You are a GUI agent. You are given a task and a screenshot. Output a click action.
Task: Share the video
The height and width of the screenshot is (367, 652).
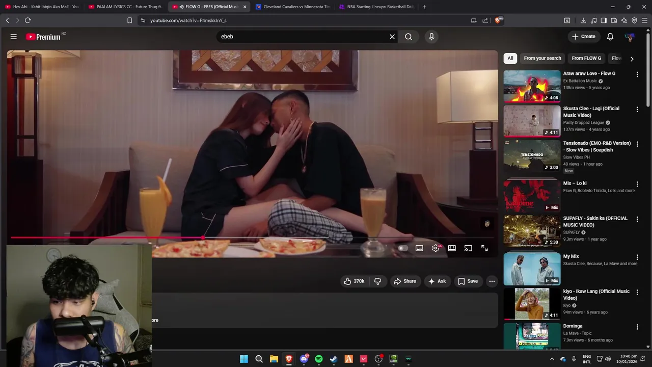pos(405,281)
